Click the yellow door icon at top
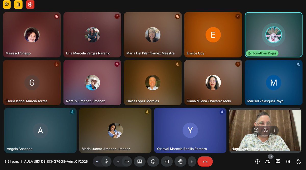The height and width of the screenshot is (170, 306). [18, 4]
